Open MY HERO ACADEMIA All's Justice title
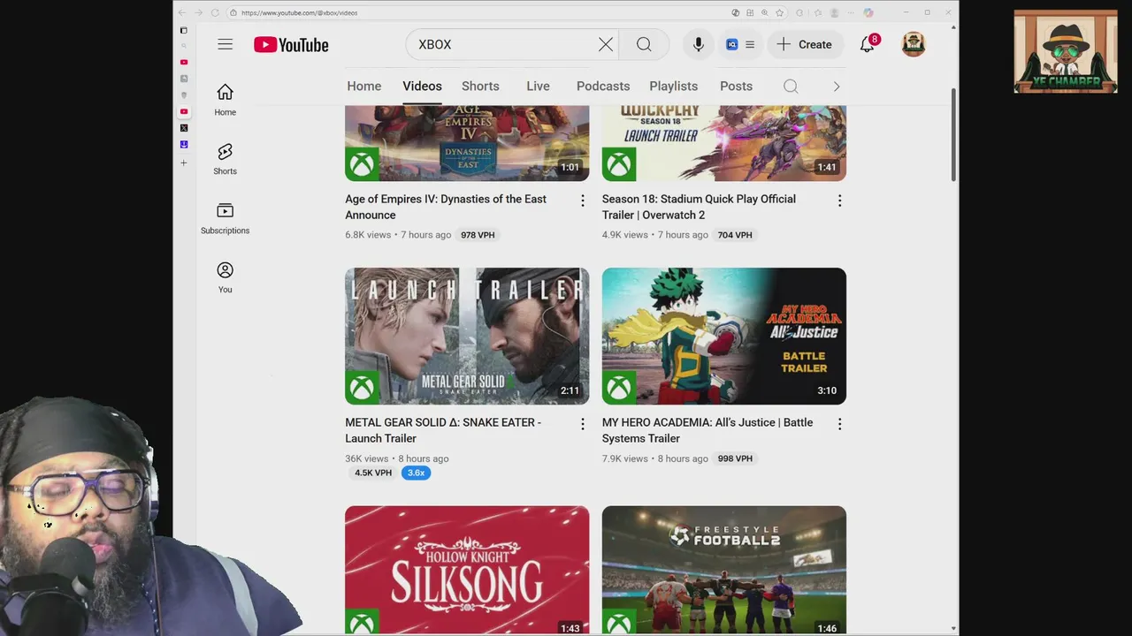This screenshot has height=636, width=1132. click(x=707, y=430)
